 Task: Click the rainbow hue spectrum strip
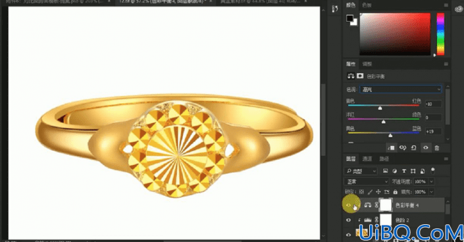440,34
